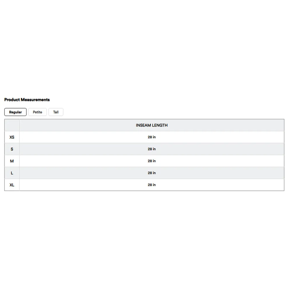287x287 pixels.
Task: Select the M row inseam value
Action: click(x=152, y=161)
